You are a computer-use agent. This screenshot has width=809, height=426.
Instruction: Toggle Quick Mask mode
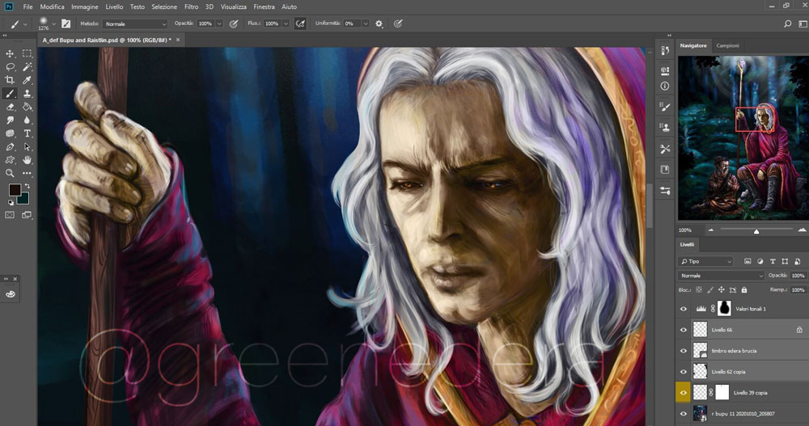[10, 215]
